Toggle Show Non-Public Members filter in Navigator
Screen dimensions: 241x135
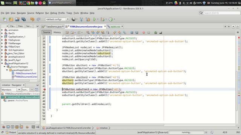(17, 127)
